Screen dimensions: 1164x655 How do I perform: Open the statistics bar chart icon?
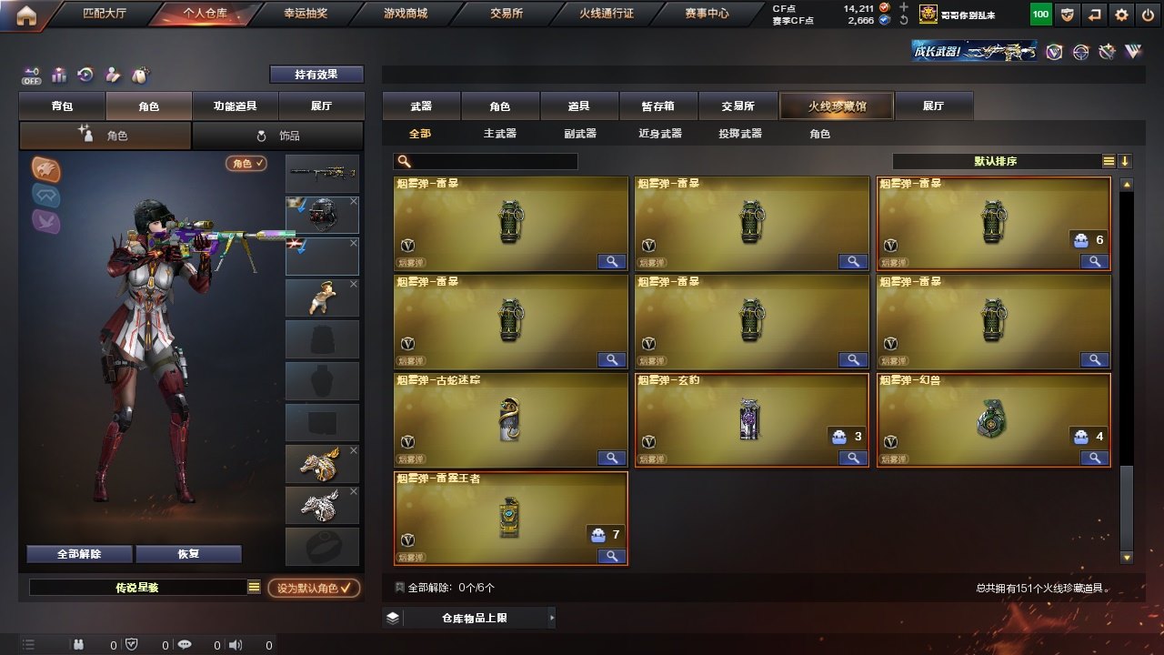click(59, 75)
